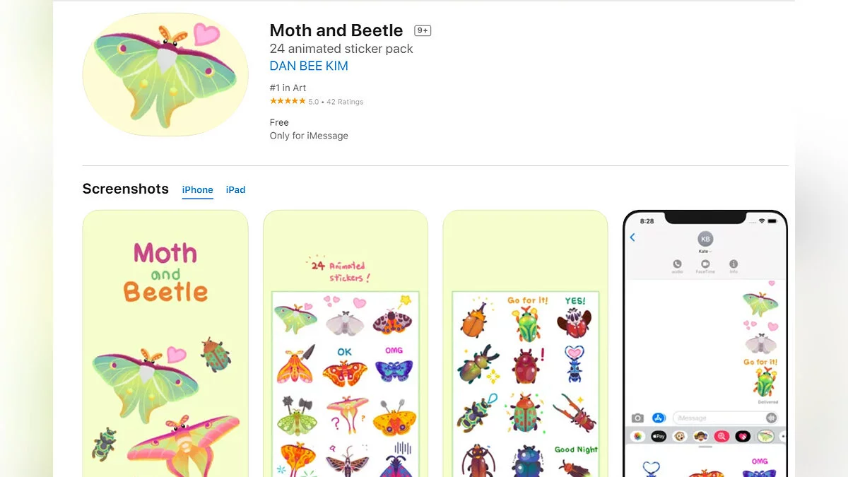Tap the red image search drawer icon

722,437
